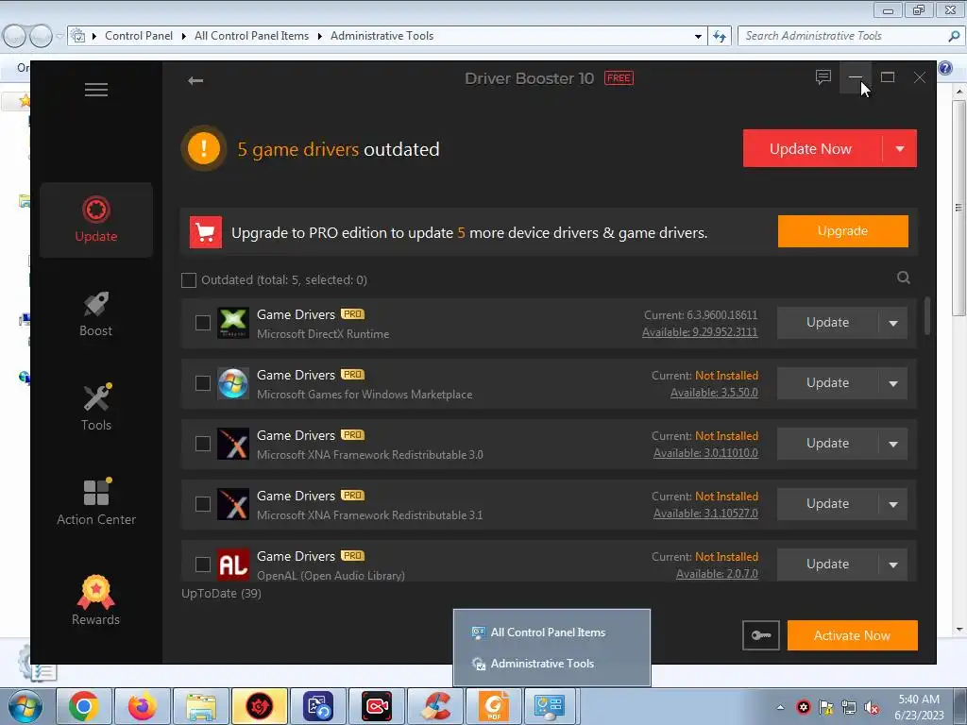Search drivers with the magnifier icon

coord(904,278)
